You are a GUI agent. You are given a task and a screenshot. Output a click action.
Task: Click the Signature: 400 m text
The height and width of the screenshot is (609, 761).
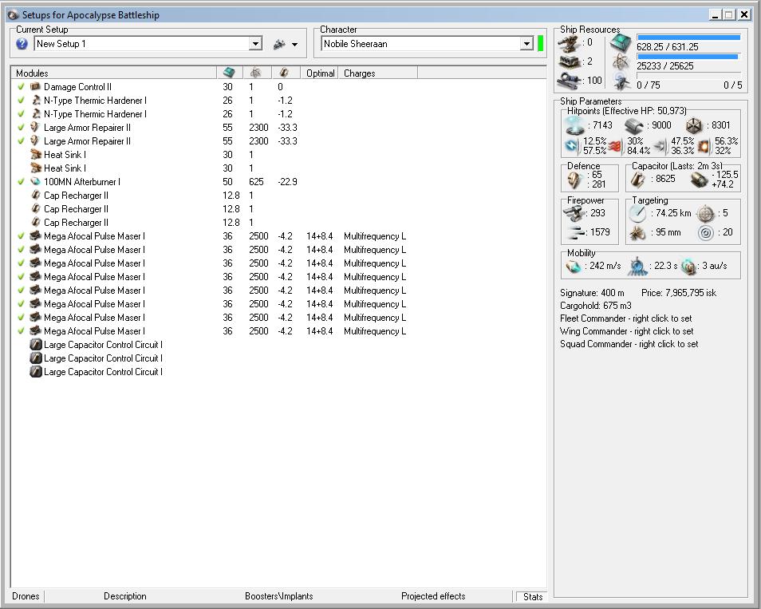[592, 293]
